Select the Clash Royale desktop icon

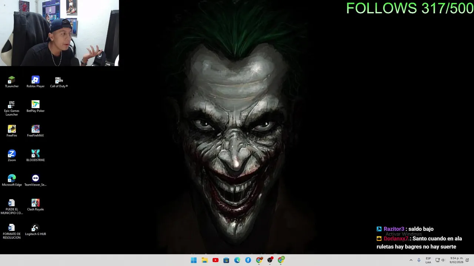coord(35,205)
